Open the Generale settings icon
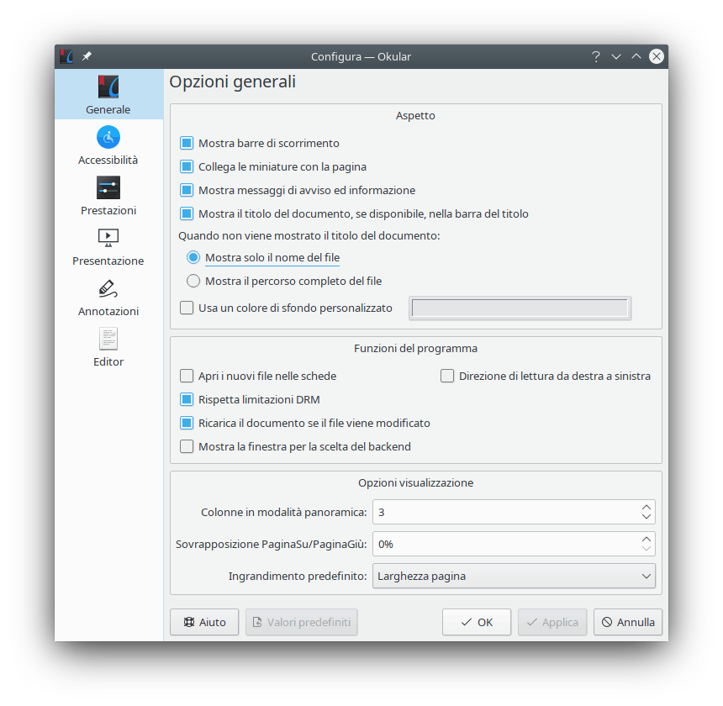This screenshot has height=706, width=723. point(108,87)
